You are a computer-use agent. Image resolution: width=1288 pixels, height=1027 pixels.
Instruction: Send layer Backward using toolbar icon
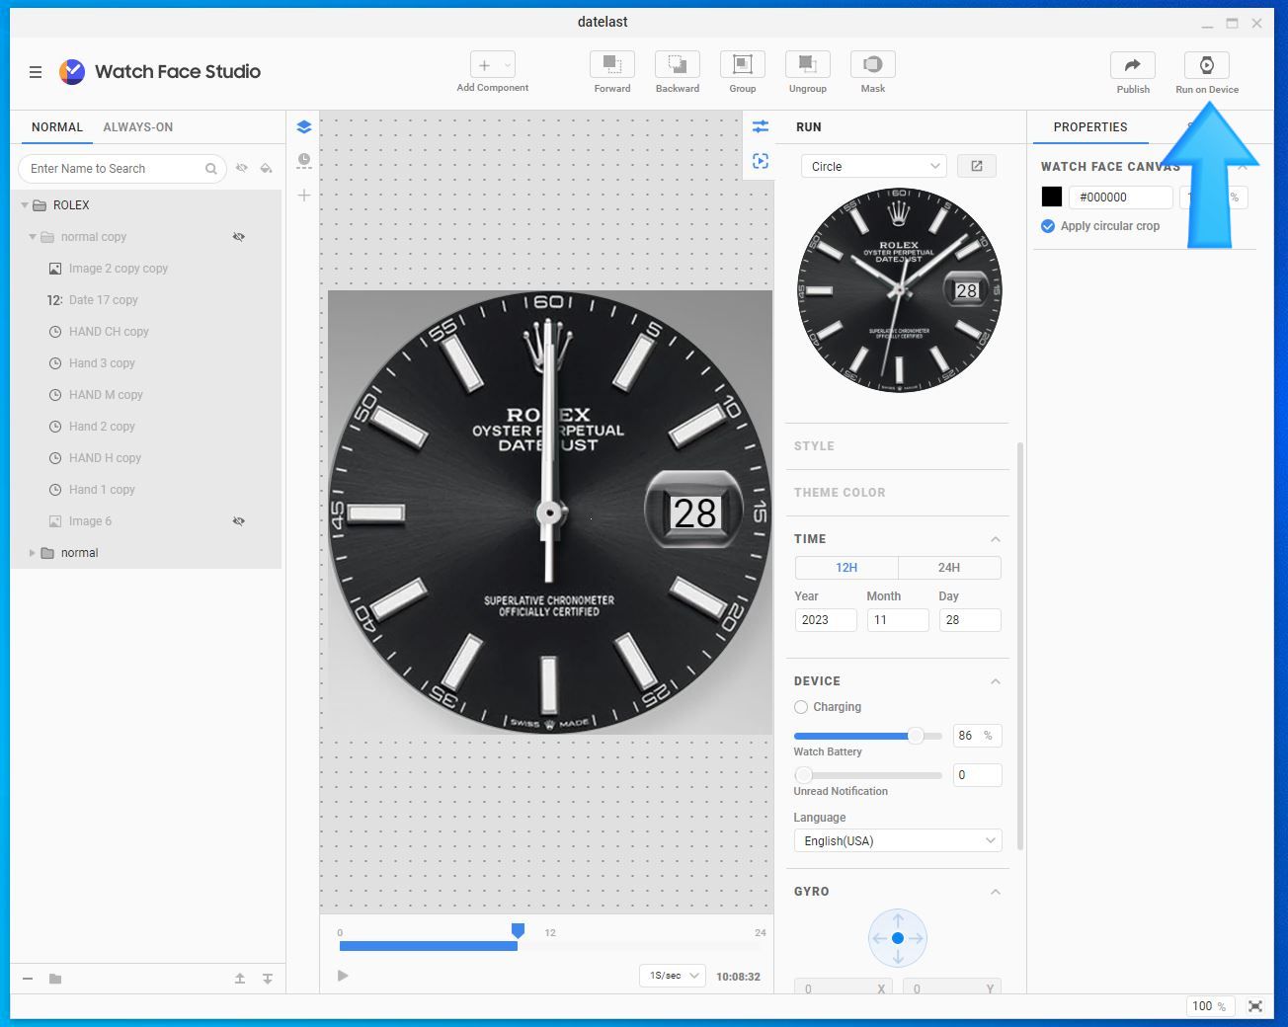(x=678, y=64)
